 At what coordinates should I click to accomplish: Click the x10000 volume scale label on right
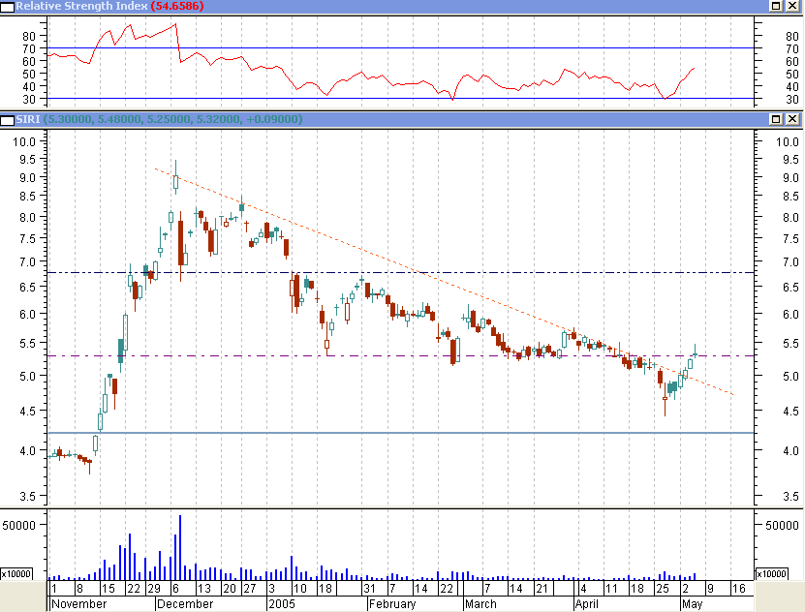[771, 573]
